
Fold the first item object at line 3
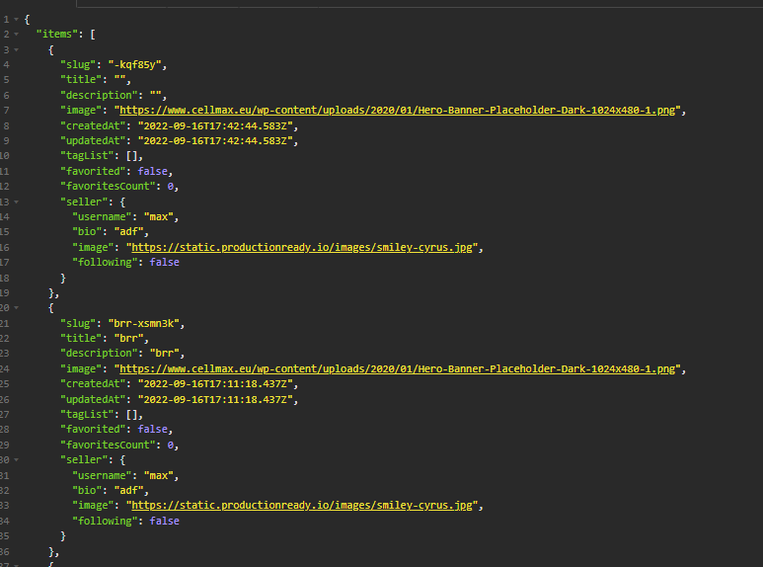tap(16, 49)
